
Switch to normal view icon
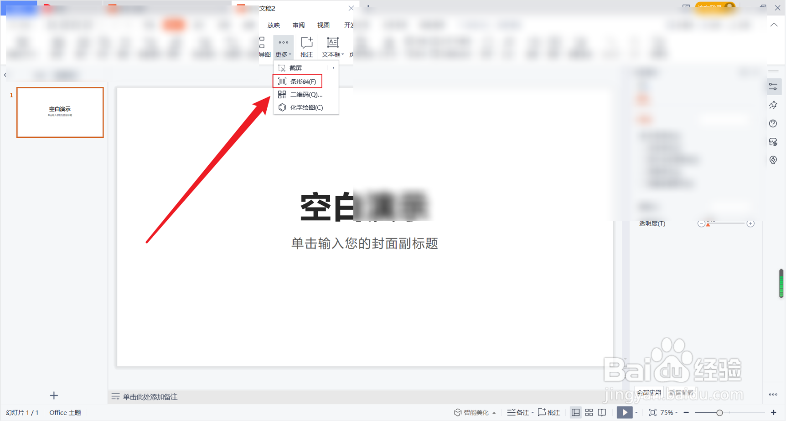point(576,412)
